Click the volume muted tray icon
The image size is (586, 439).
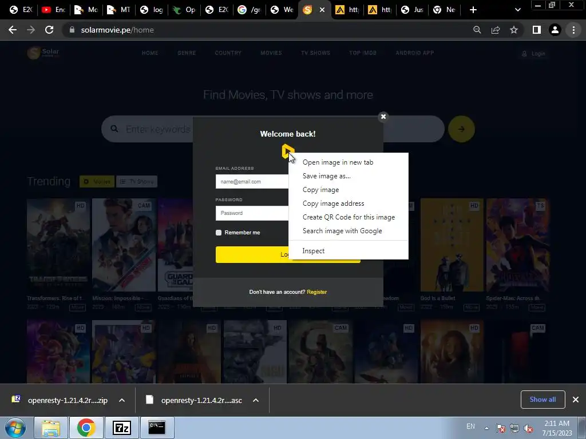tap(528, 428)
